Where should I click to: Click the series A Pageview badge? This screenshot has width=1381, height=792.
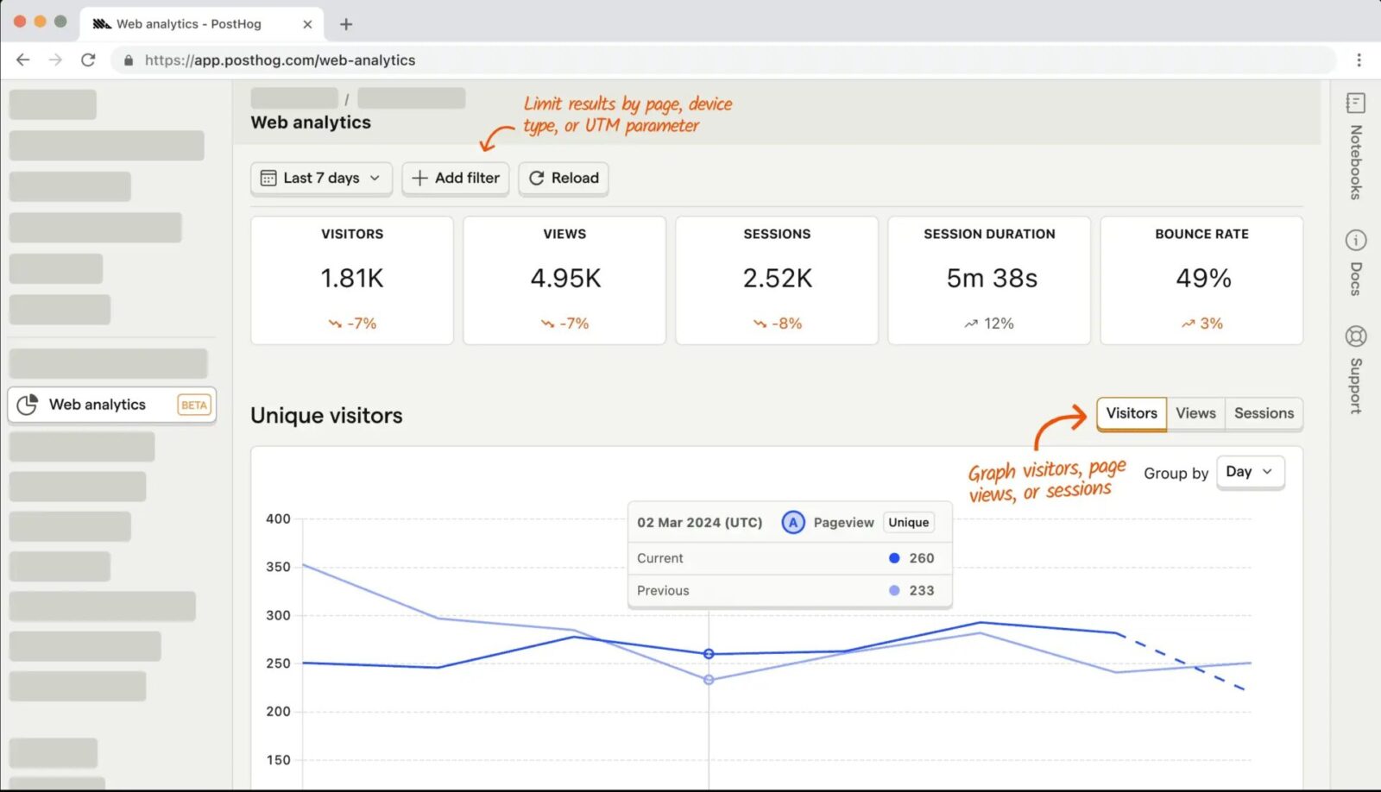tap(792, 522)
